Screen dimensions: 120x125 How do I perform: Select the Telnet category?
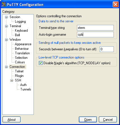tap(19, 71)
